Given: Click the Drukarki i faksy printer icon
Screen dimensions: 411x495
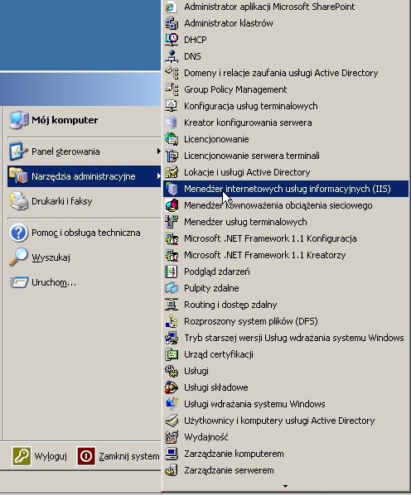Looking at the screenshot, I should [19, 201].
